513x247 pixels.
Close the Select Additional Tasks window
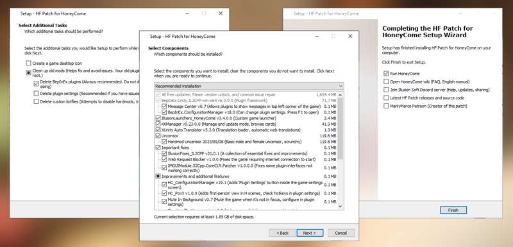tap(221, 13)
